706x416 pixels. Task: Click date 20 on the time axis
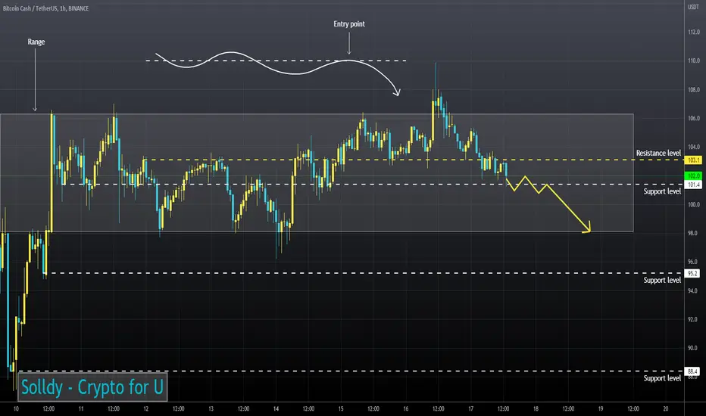666,408
